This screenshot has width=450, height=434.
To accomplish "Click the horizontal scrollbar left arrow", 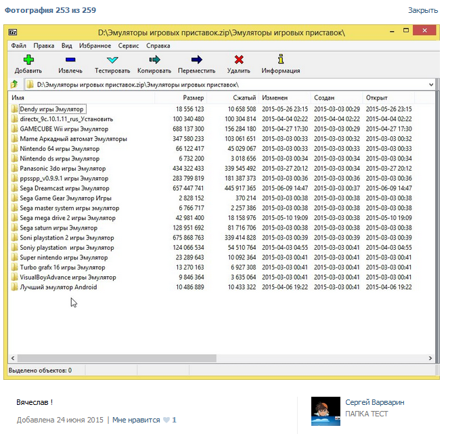I will click(13, 358).
